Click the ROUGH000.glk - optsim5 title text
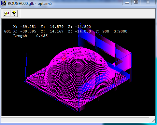Image resolution: width=157 pixels, height=125 pixels. pyautogui.click(x=30, y=4)
